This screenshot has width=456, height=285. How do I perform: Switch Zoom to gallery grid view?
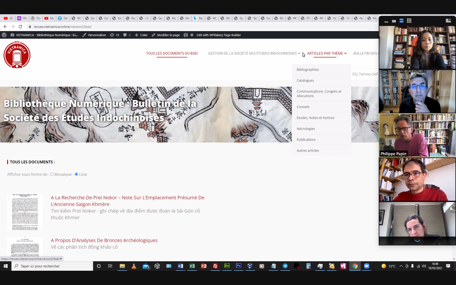coord(409,21)
